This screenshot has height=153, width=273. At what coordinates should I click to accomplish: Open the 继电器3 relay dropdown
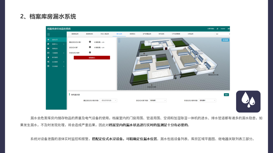tap(158, 100)
